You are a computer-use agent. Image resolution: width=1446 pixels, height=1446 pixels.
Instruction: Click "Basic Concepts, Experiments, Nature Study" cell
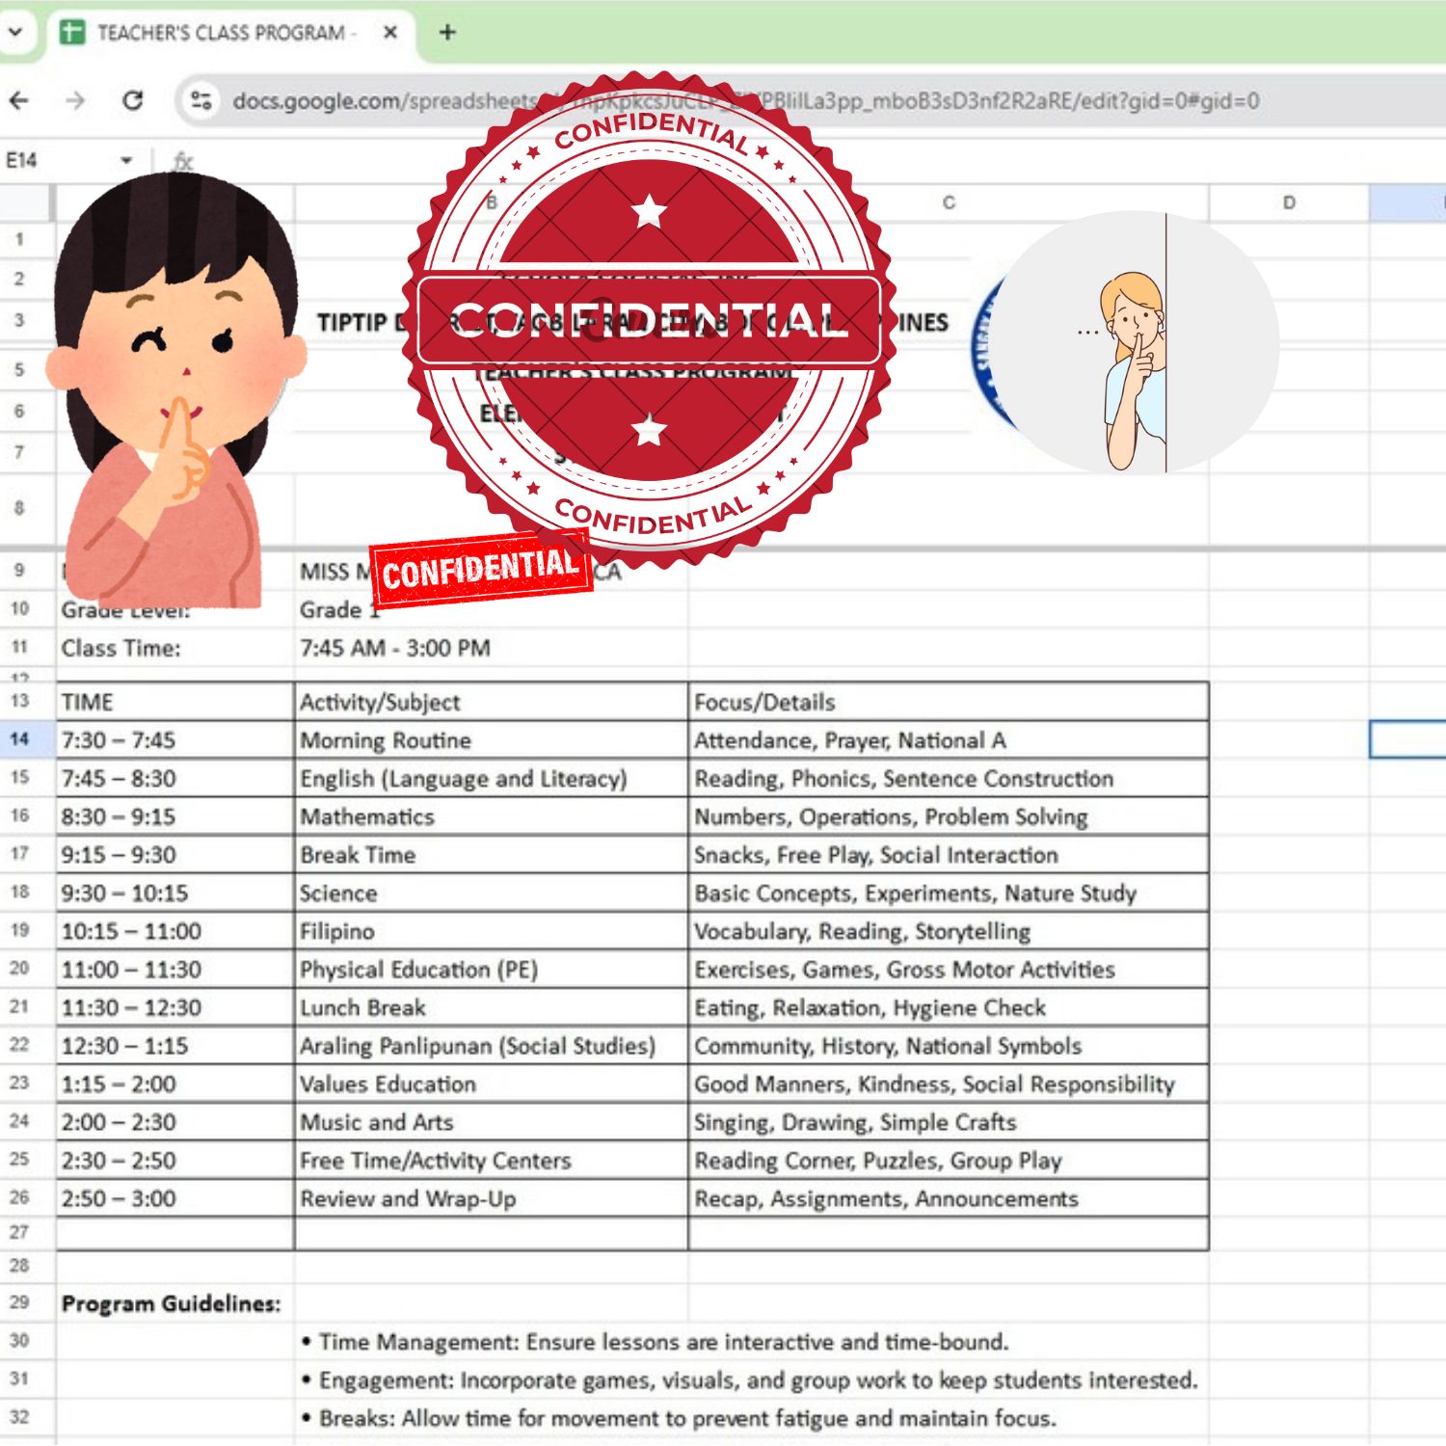(x=949, y=893)
